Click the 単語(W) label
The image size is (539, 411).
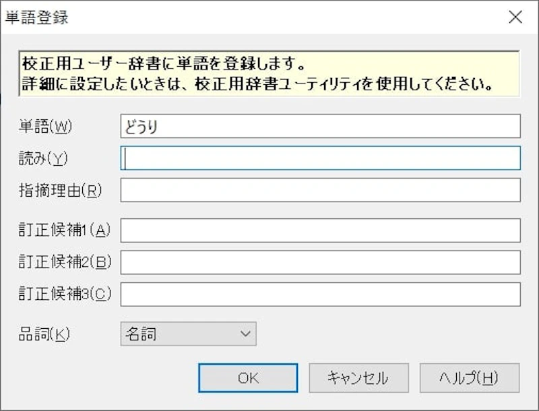[45, 127]
